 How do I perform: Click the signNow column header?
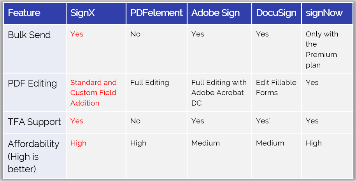327,13
